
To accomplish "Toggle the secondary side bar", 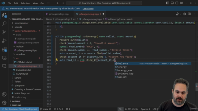I will coord(177,3).
